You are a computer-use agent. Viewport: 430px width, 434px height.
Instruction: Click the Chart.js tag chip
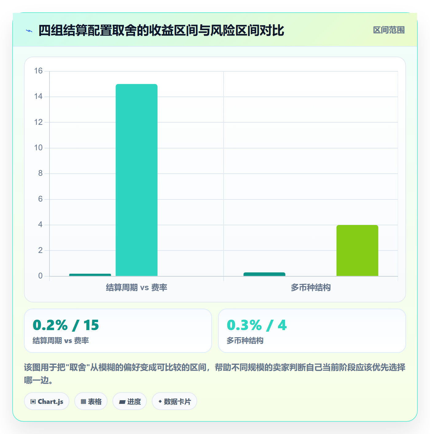(x=47, y=401)
